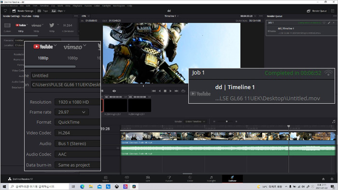Click the viewer scrubber position marker
This screenshot has height=190, width=338.
click(x=143, y=86)
